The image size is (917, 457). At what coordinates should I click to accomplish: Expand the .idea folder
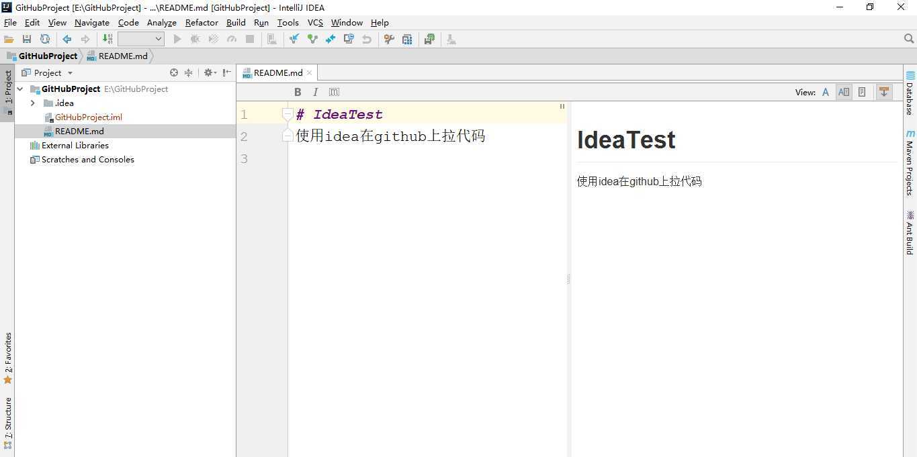point(33,103)
